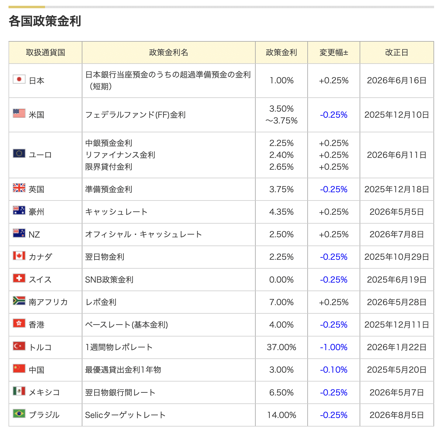This screenshot has height=432, width=442.
Task: Select the カナダ country name
Action: pyautogui.click(x=40, y=257)
